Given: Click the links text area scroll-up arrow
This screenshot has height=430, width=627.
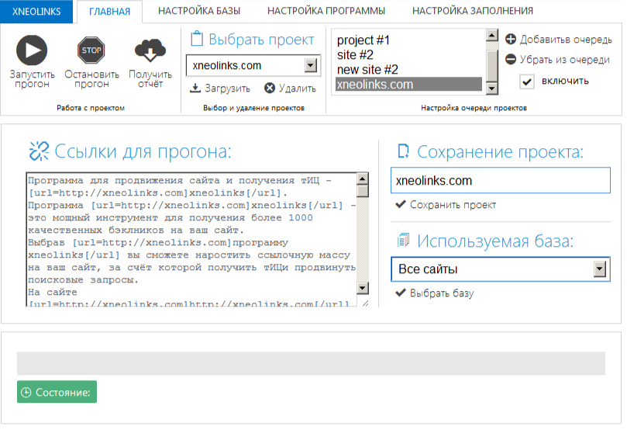Looking at the screenshot, I should tap(363, 179).
